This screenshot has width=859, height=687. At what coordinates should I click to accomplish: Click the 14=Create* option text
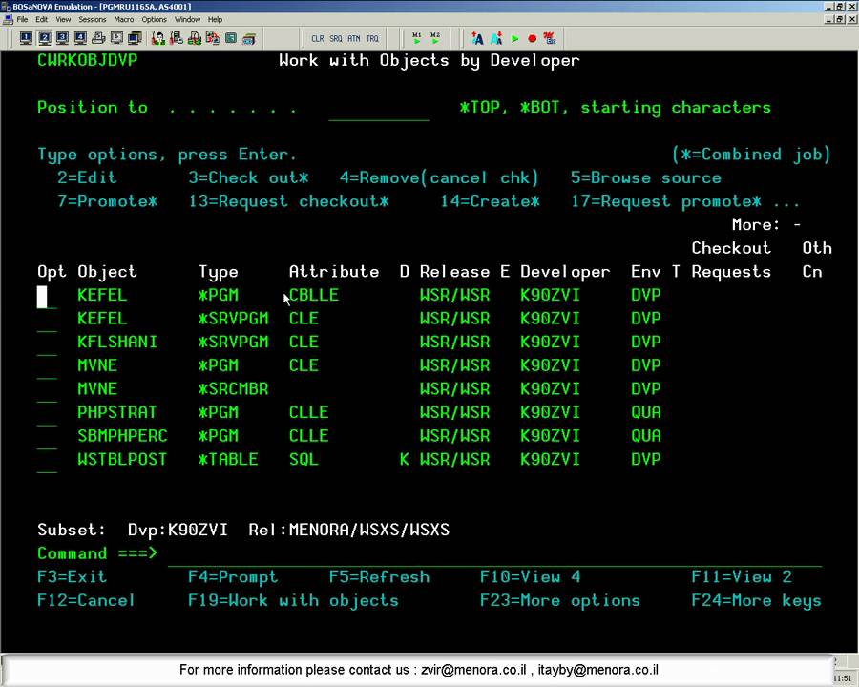coord(490,201)
